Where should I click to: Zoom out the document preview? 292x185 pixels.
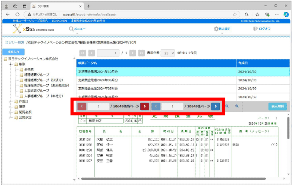[227, 106]
